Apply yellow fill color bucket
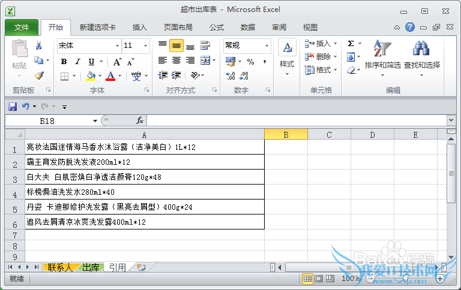The width and height of the screenshot is (461, 290). [x=91, y=76]
